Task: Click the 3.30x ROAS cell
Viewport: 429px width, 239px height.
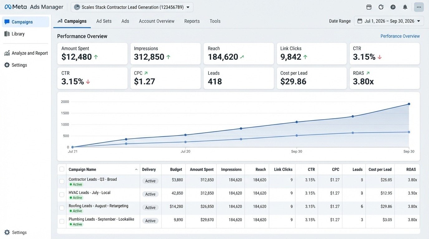Action: (x=412, y=193)
